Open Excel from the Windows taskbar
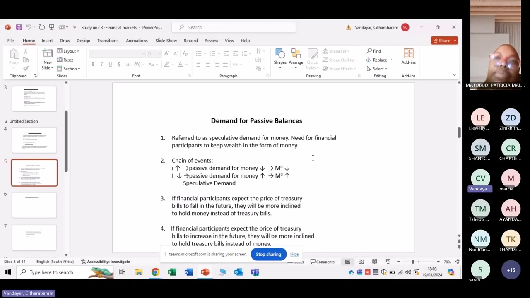The image size is (530, 298). [172, 272]
